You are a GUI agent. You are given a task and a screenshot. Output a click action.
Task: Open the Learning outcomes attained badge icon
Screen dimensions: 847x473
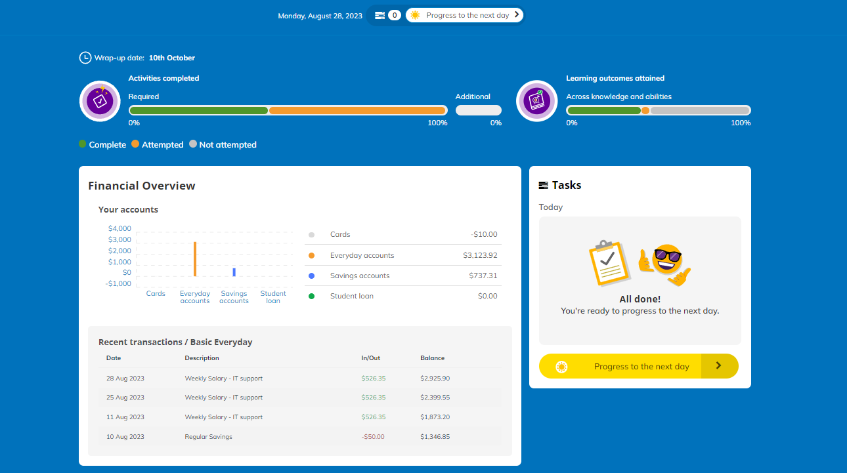537,101
